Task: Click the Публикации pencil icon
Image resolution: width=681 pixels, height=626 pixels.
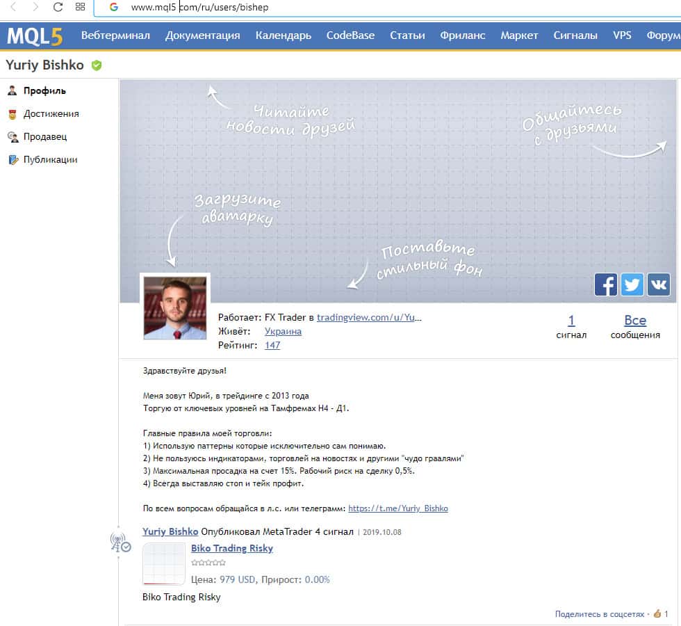Action: [13, 160]
